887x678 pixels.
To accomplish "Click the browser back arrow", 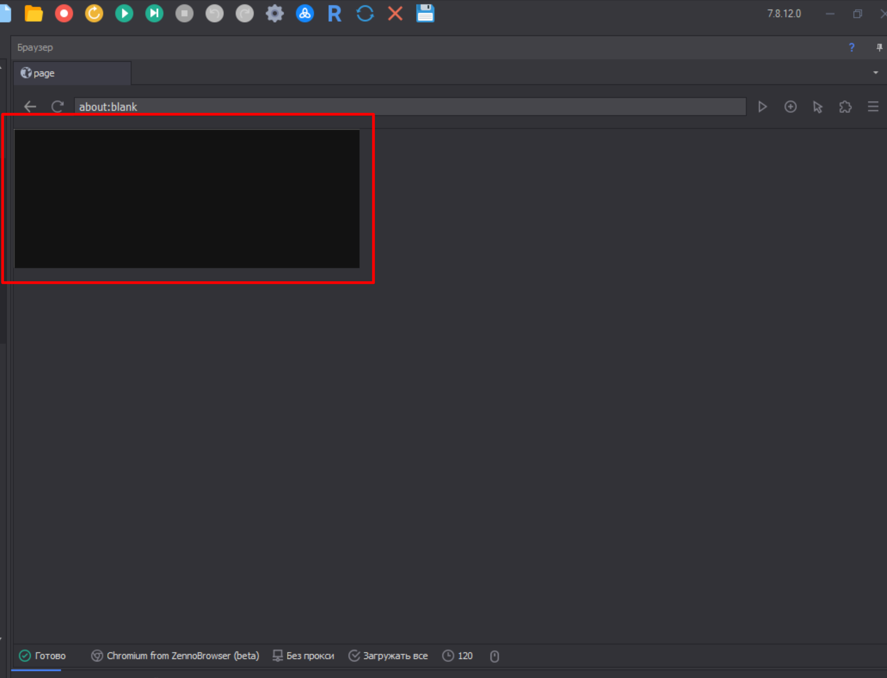I will pos(30,107).
